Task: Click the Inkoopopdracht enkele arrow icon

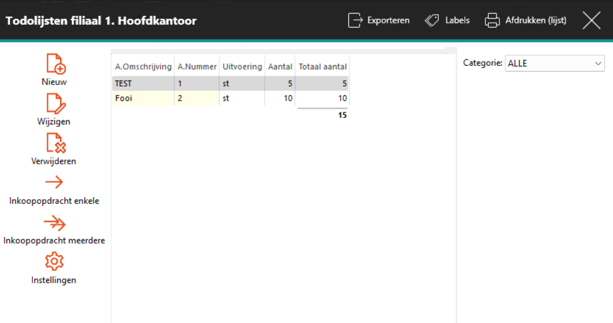Action: tap(54, 182)
